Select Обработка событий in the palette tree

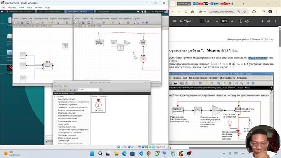pos(66,113)
